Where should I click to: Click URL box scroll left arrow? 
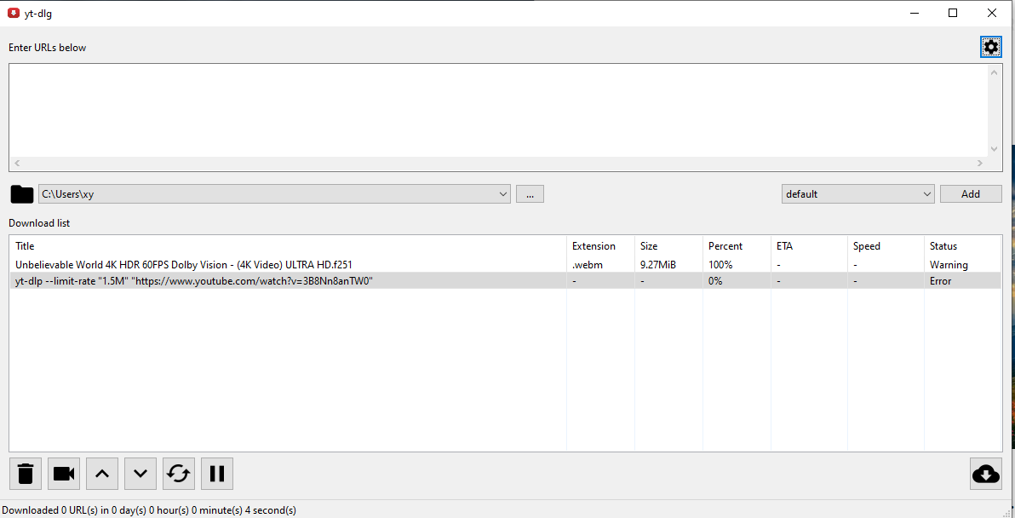pyautogui.click(x=18, y=164)
